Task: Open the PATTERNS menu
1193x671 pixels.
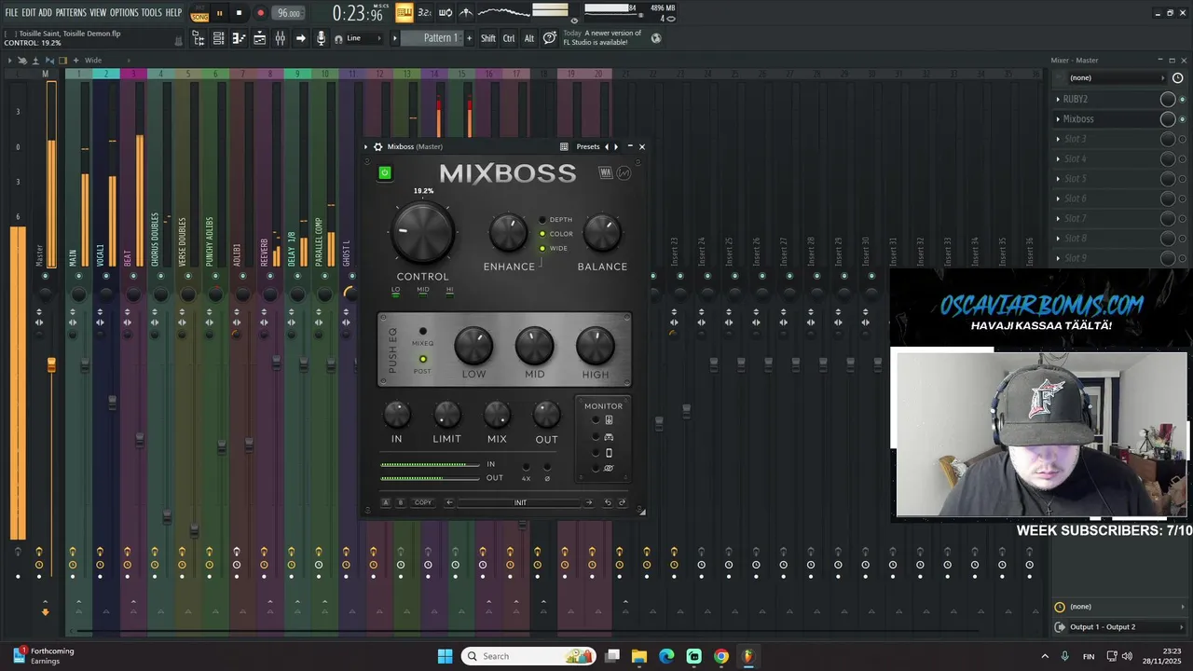Action: [x=71, y=12]
